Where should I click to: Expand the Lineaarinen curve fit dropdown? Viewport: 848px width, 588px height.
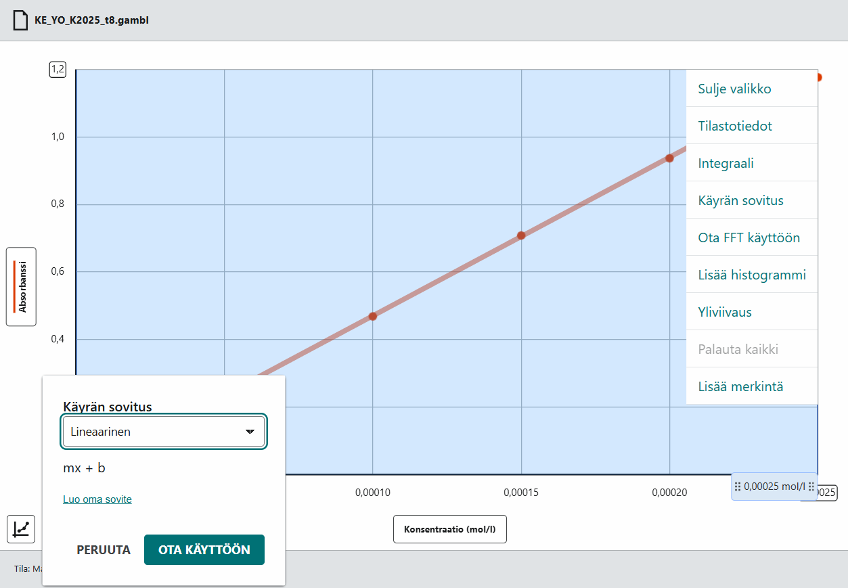coord(164,432)
